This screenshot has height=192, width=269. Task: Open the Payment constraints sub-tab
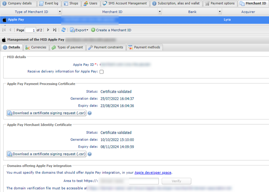click(x=106, y=47)
